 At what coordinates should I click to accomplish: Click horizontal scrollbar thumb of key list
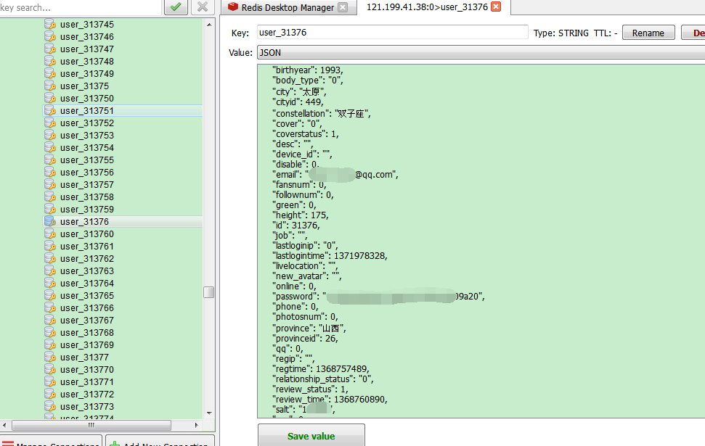(x=91, y=425)
